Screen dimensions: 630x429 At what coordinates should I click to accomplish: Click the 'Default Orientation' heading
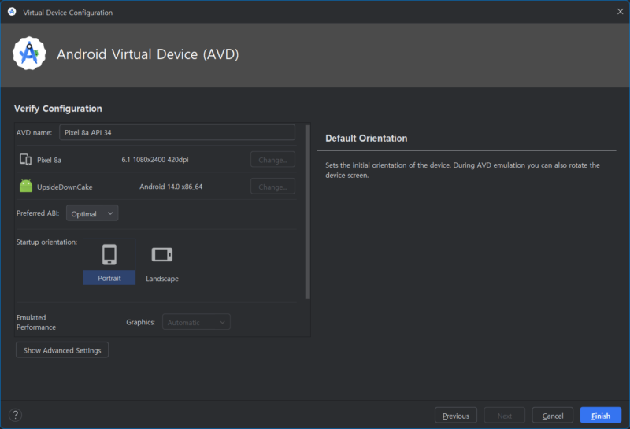click(x=366, y=139)
